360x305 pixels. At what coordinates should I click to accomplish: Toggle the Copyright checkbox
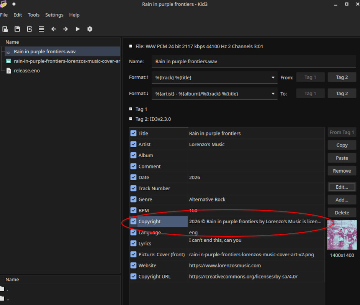(133, 221)
